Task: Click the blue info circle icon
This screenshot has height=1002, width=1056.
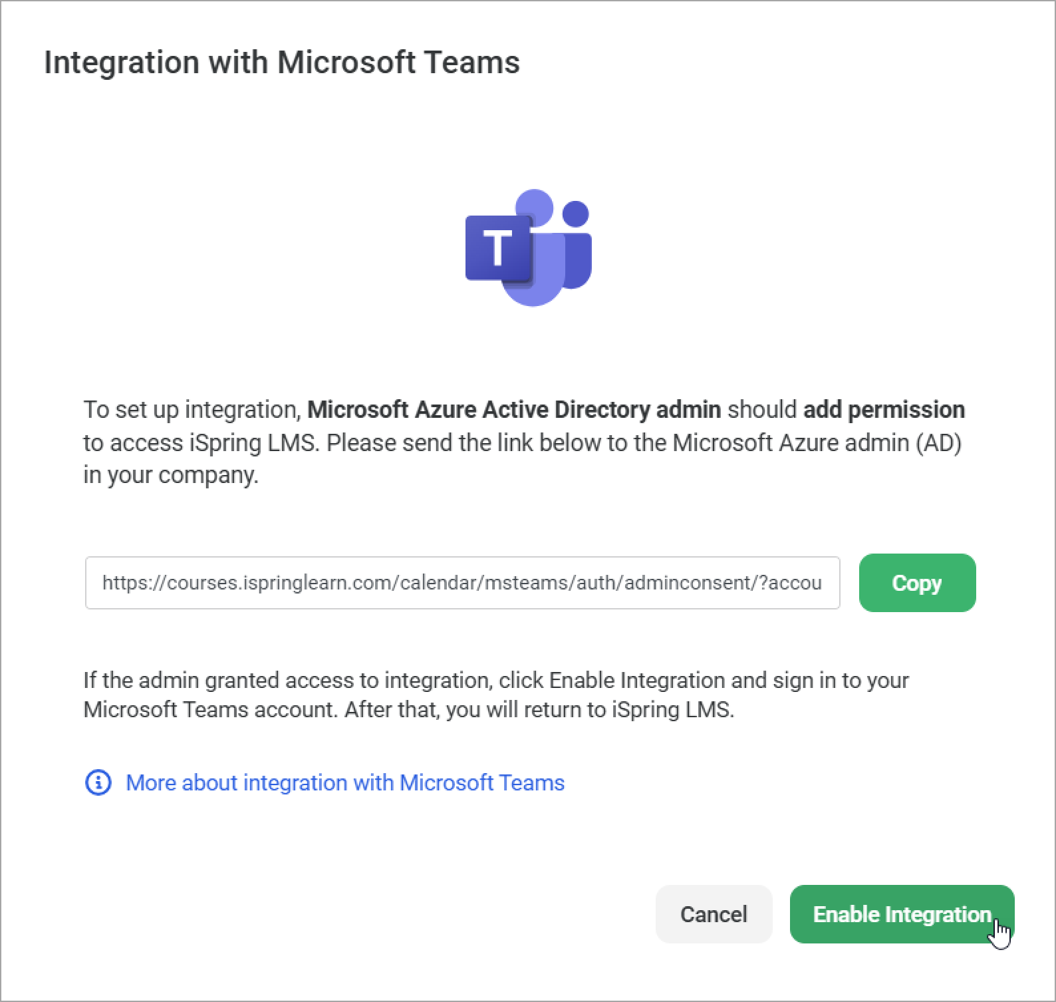Action: coord(98,782)
